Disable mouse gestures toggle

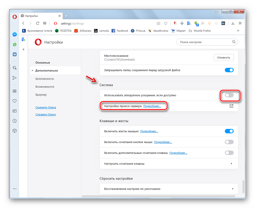pyautogui.click(x=229, y=131)
